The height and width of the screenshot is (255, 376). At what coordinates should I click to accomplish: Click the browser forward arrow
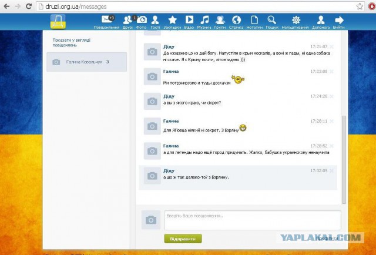[18, 6]
